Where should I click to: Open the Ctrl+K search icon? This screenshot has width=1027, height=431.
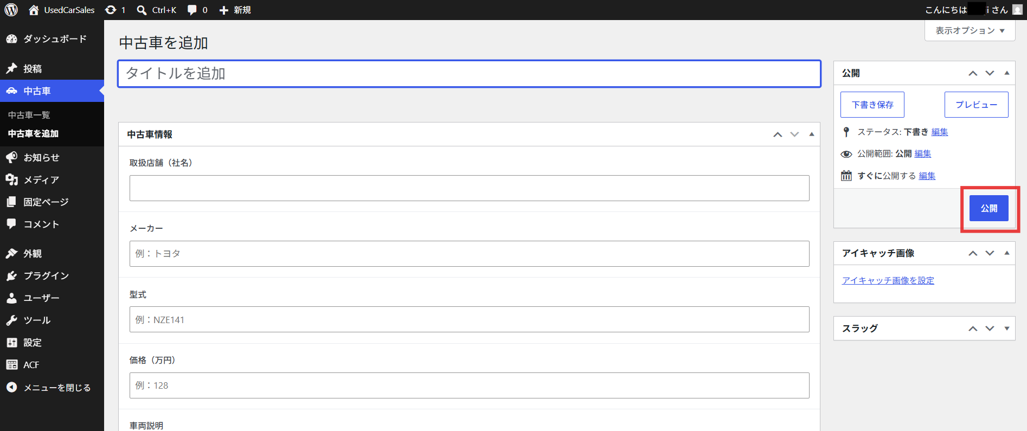coord(142,10)
